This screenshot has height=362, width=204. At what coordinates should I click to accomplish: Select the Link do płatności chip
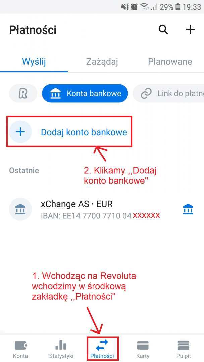tap(168, 93)
